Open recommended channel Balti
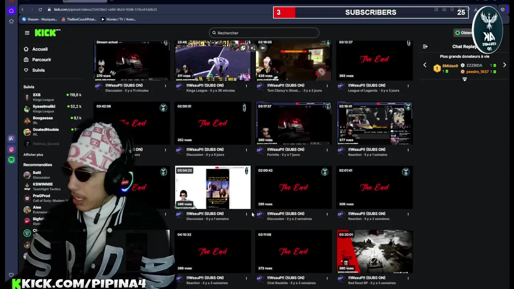The image size is (514, 289). click(x=37, y=175)
